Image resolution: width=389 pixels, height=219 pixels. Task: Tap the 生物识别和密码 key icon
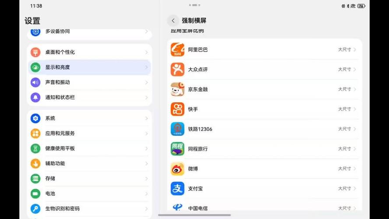tap(35, 208)
